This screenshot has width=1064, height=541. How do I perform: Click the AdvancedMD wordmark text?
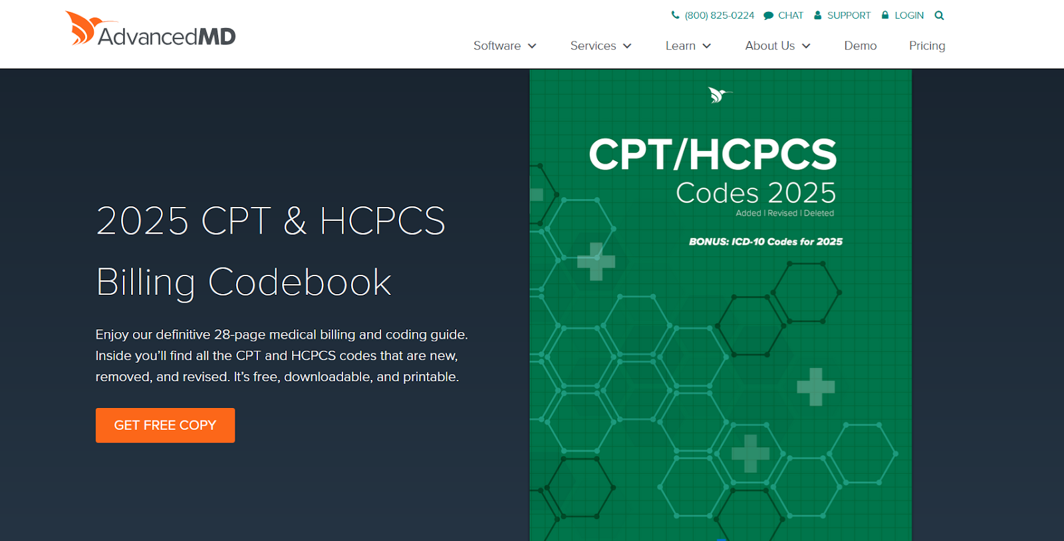pos(167,37)
